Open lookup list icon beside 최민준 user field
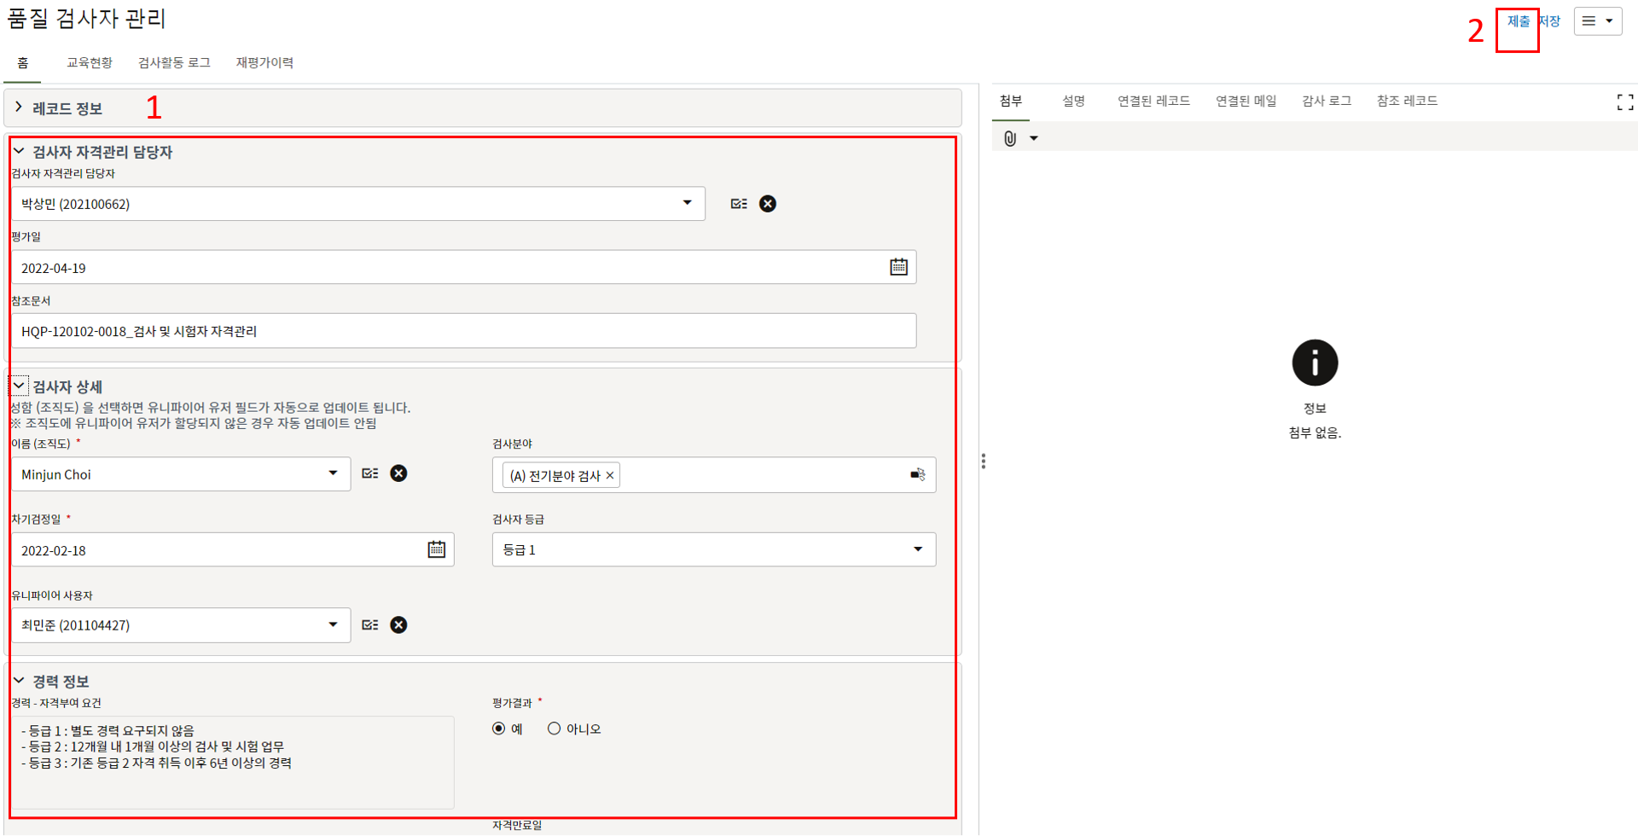 (369, 625)
